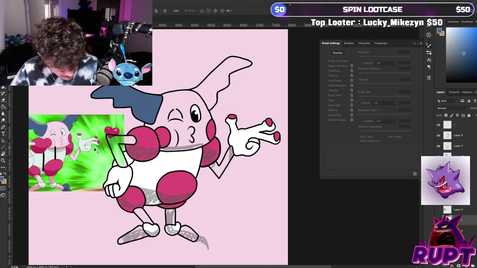Open collapsed Character panel icon
The image size is (477, 268).
tap(429, 60)
